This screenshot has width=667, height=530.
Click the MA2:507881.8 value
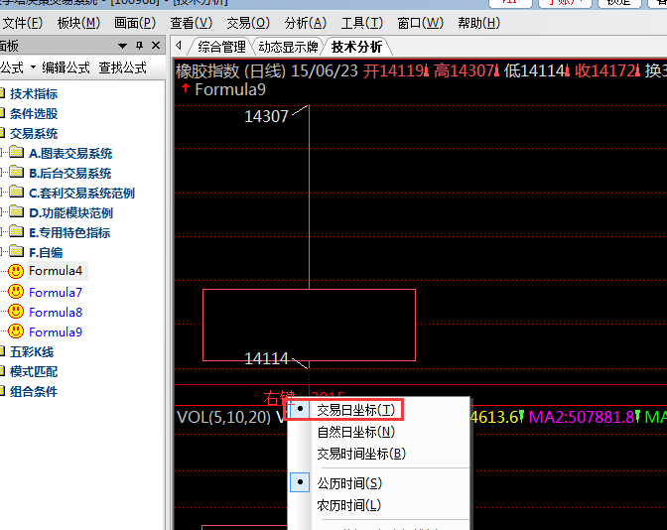(x=581, y=417)
